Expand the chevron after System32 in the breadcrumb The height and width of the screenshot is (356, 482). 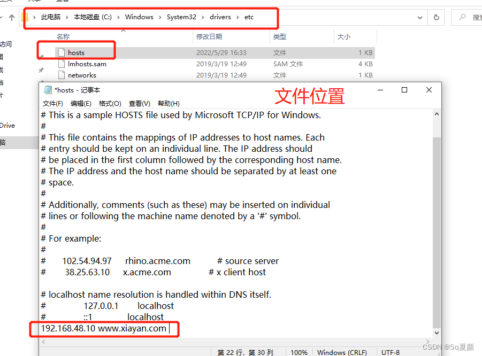(203, 17)
